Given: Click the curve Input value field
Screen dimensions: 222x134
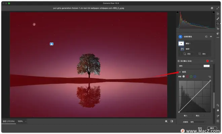Looking at the screenshot, I should 191,116.
